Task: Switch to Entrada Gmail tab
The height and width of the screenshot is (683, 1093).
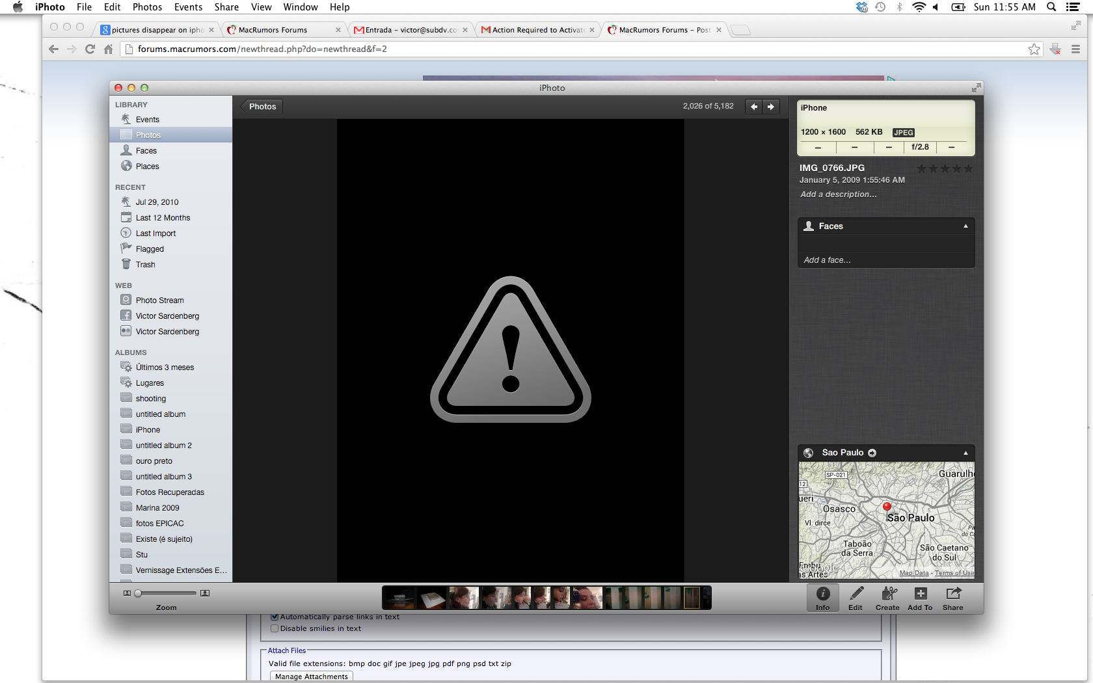Action: pos(410,30)
